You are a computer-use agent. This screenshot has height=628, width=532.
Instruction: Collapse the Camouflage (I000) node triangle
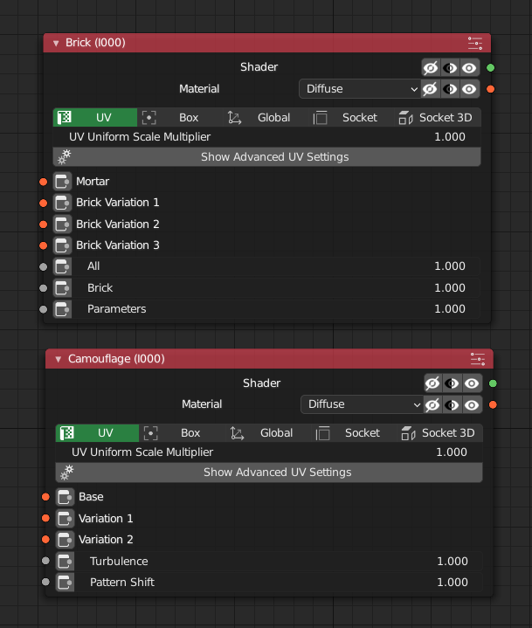[59, 359]
